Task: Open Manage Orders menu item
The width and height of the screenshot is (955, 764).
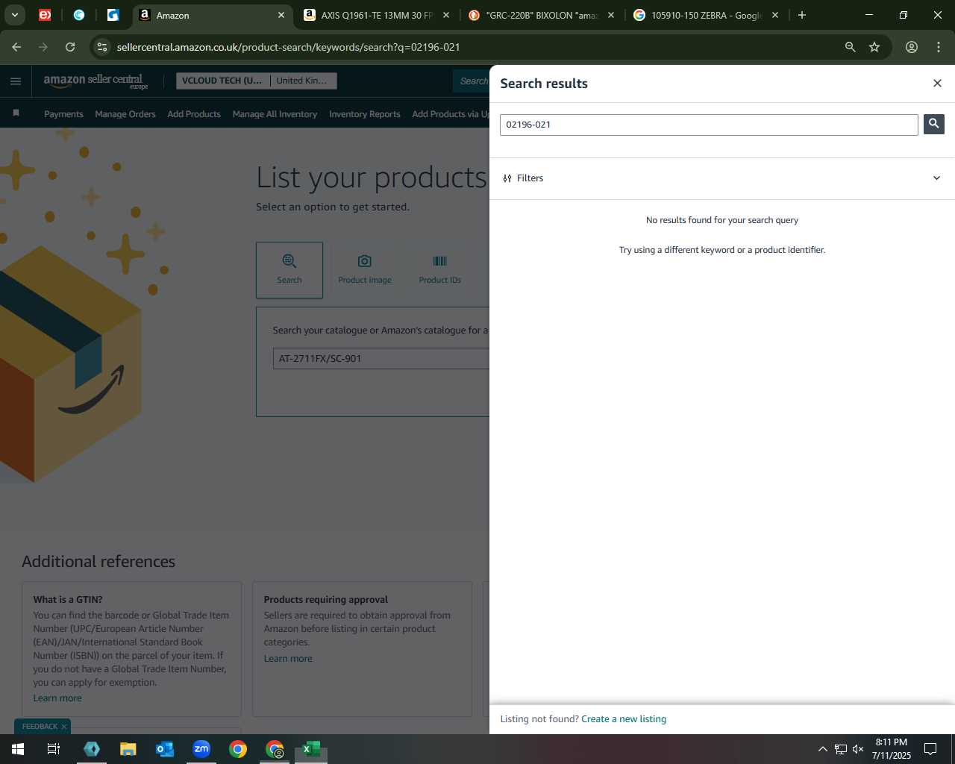Action: pos(125,114)
